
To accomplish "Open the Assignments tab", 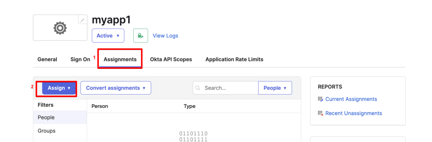I will coord(120,59).
